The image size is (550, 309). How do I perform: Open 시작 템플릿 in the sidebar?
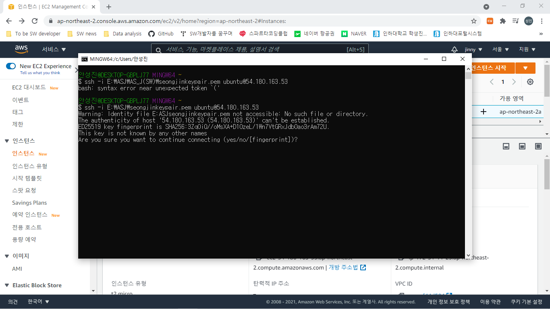click(x=27, y=178)
